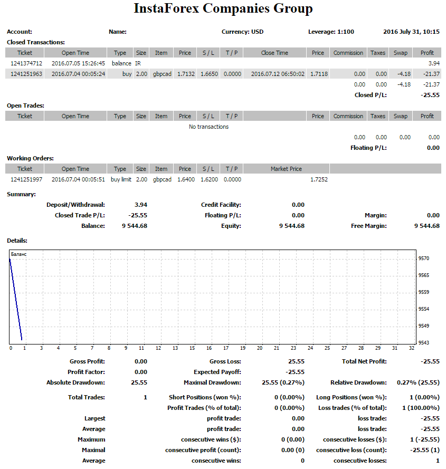Click the "Open Trades:" section heading
This screenshot has height=469, width=446.
pos(25,106)
